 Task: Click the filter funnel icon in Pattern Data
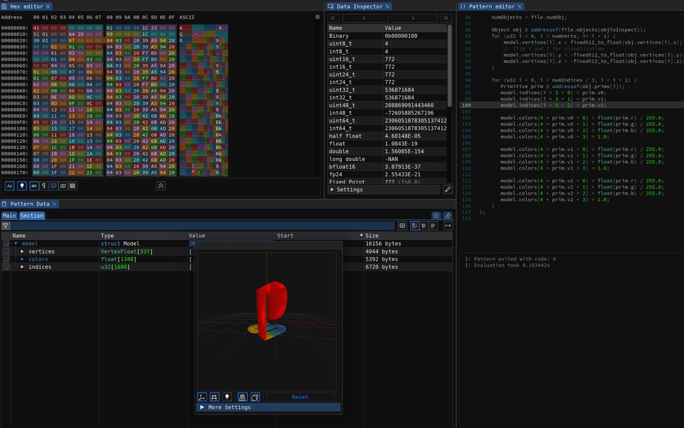click(x=5, y=226)
